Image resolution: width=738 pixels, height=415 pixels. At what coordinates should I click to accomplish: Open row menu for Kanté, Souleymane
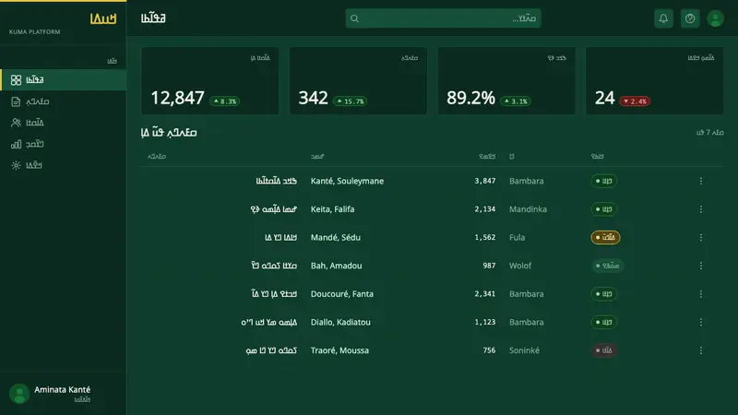(x=701, y=181)
